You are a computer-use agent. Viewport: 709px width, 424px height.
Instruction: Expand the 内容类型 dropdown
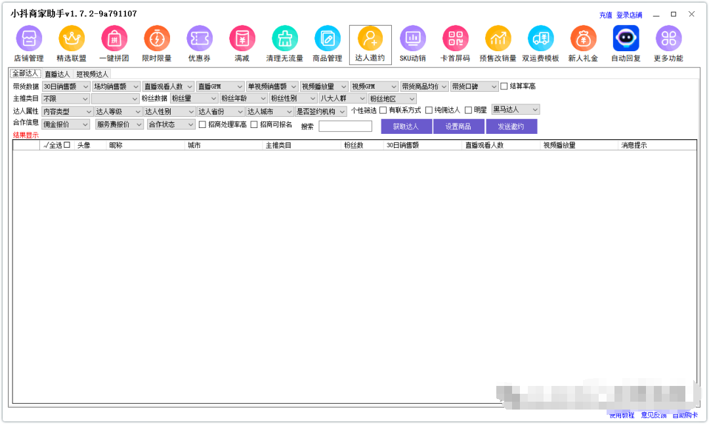[68, 111]
